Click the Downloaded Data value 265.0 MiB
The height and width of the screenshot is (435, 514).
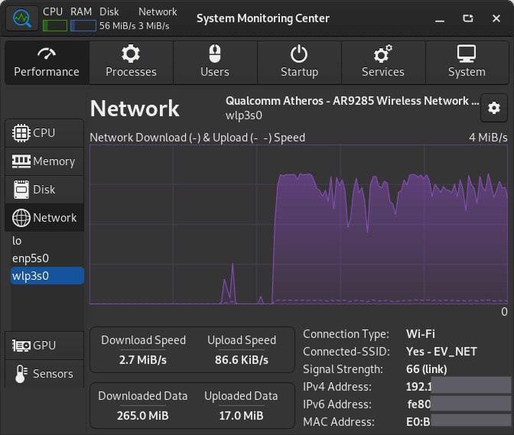click(142, 416)
